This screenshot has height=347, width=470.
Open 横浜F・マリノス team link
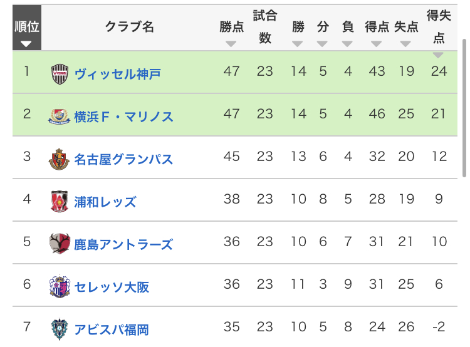tap(123, 117)
